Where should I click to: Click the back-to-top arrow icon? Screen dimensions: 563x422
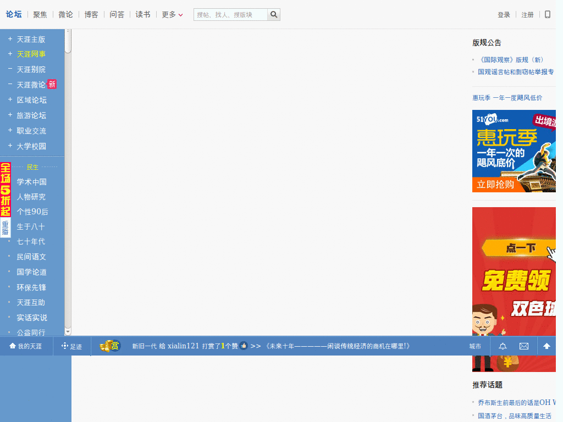(547, 346)
